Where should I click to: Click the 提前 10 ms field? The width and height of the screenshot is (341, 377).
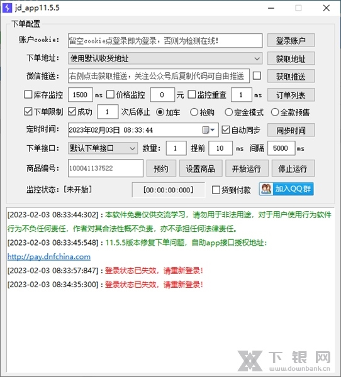pyautogui.click(x=221, y=148)
